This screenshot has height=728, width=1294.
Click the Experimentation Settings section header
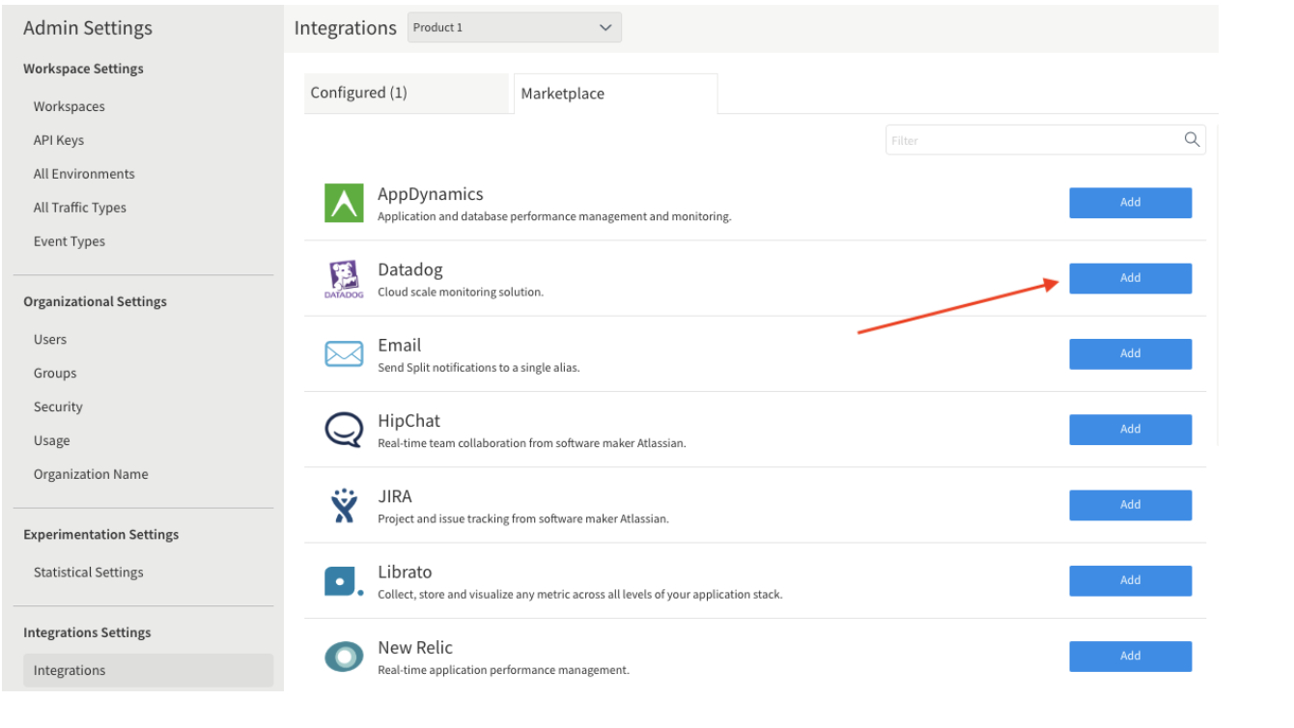(x=101, y=534)
